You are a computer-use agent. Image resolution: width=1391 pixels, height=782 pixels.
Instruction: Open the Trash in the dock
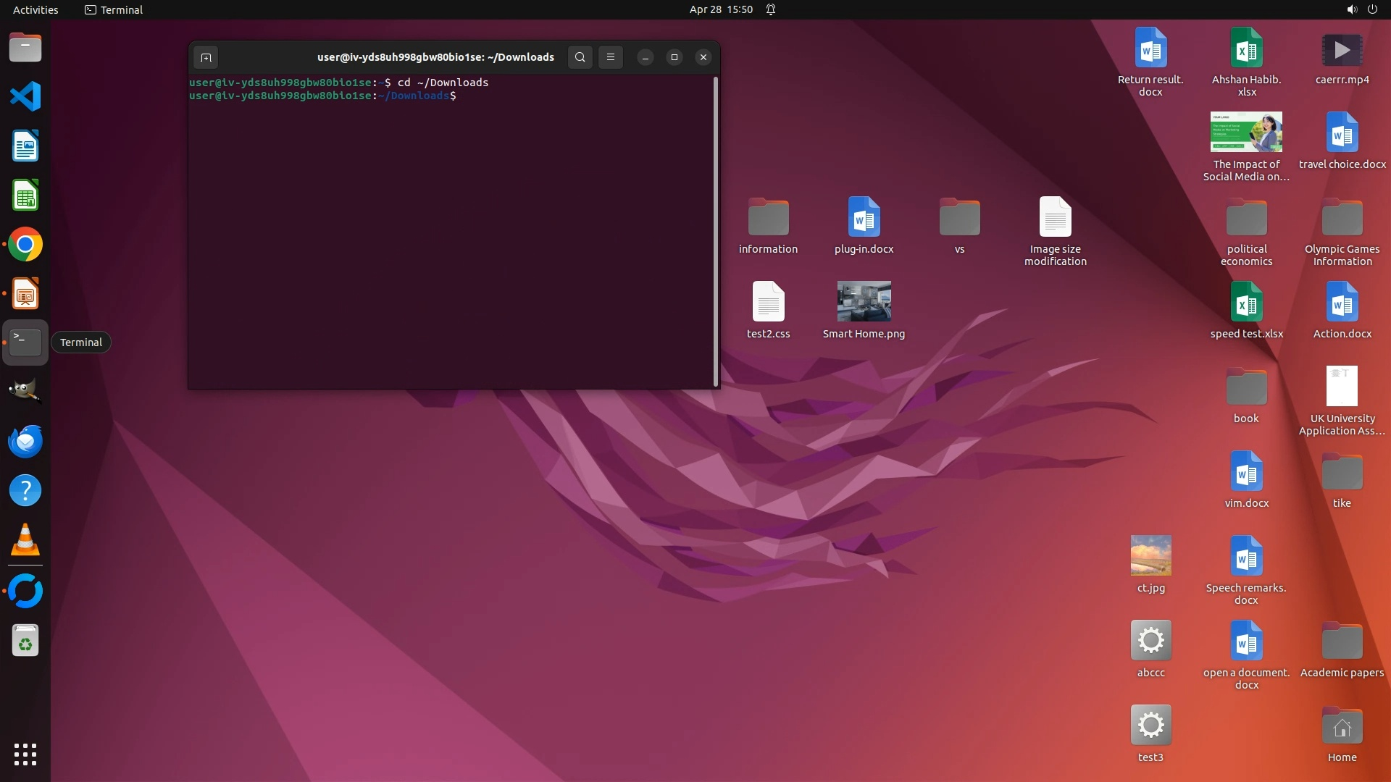(x=25, y=641)
